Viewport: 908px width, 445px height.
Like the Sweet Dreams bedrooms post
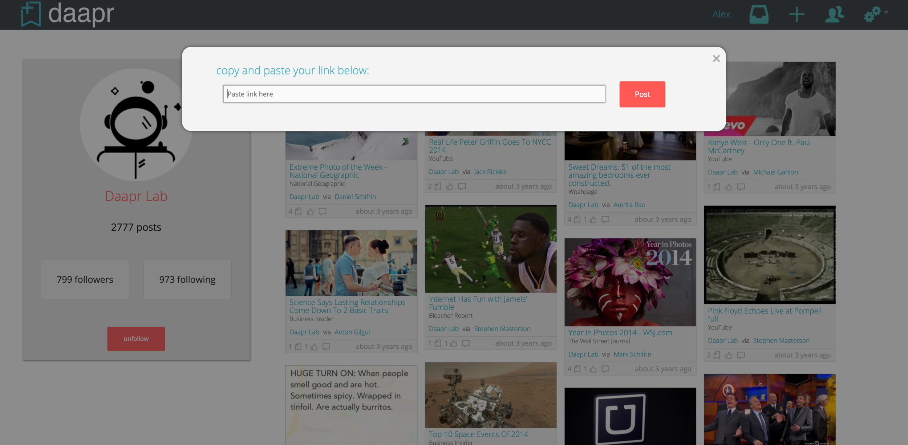coord(593,219)
